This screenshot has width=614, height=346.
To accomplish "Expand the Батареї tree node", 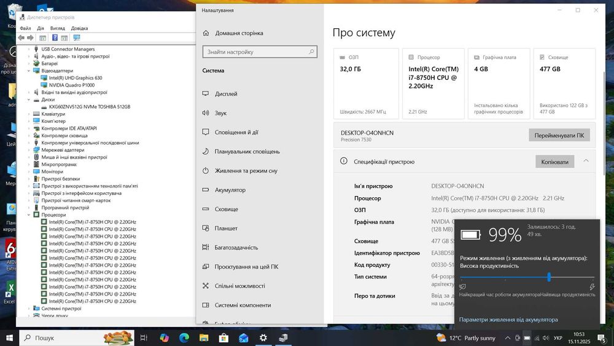I will point(29,63).
